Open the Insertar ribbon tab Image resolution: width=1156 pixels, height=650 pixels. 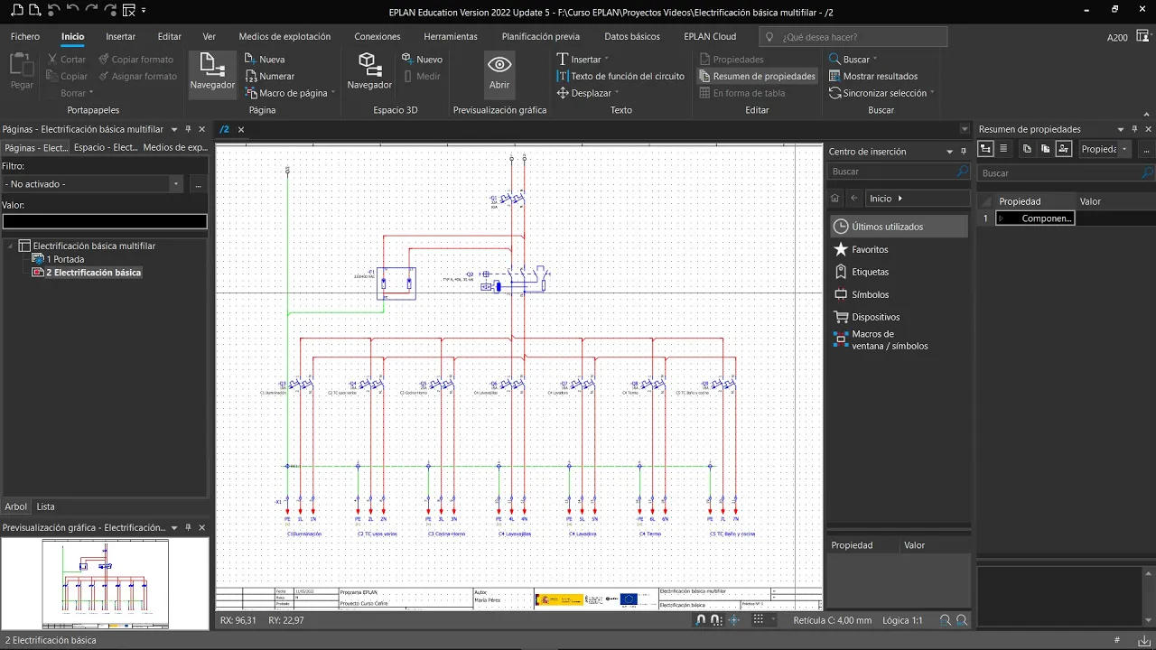120,37
